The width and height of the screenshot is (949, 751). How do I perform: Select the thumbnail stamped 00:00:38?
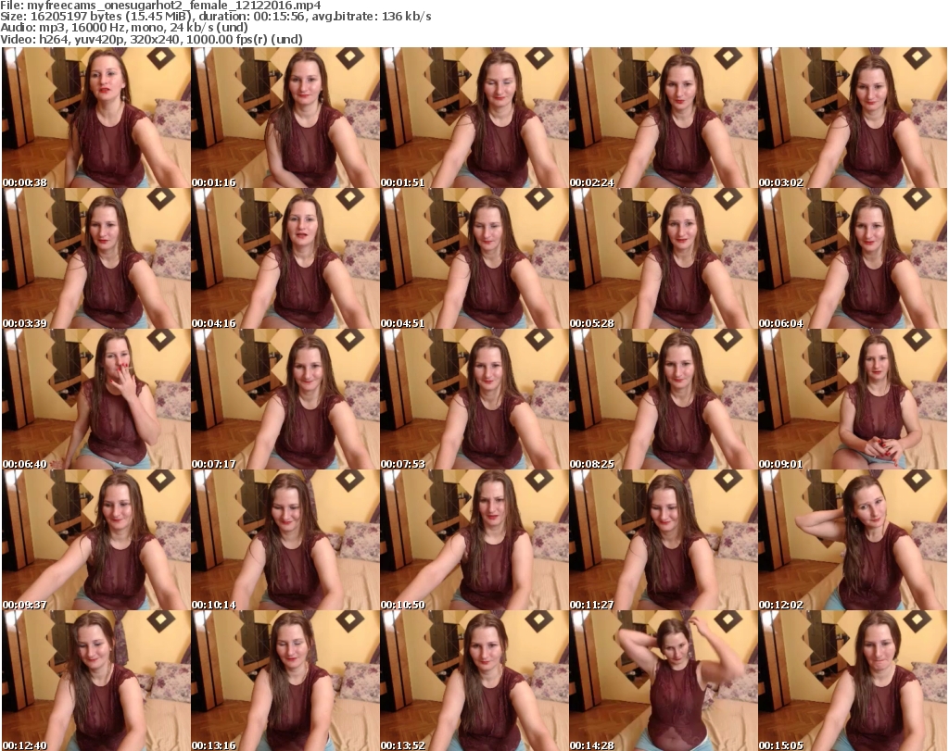(x=96, y=118)
